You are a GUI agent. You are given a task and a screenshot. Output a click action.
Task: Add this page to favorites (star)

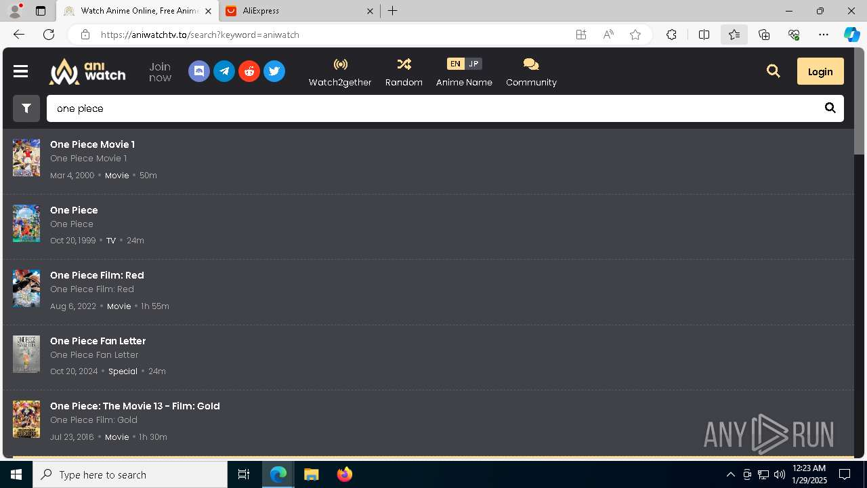coord(635,35)
